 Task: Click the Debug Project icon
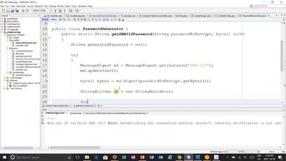[x=71, y=11]
